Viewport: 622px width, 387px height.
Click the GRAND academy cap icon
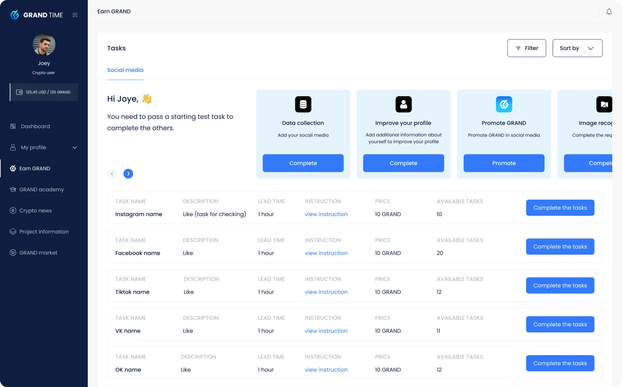13,190
